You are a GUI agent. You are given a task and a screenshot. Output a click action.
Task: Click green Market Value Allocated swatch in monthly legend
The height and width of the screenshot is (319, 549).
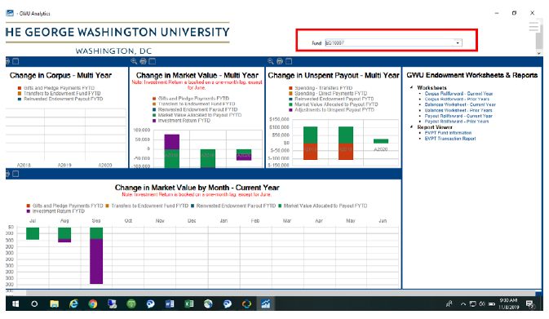click(280, 206)
